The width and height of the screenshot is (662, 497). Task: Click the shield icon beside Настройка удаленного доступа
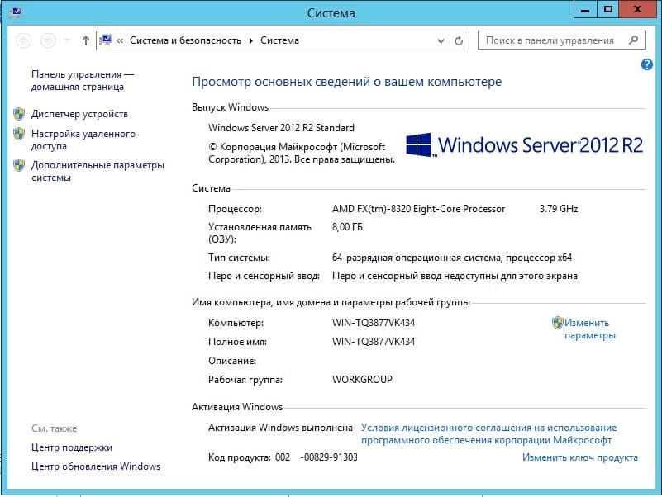[19, 134]
